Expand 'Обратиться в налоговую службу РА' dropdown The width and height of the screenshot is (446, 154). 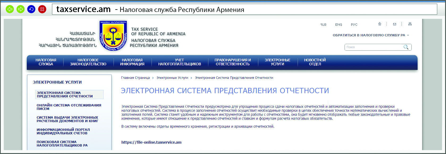tap(371, 35)
